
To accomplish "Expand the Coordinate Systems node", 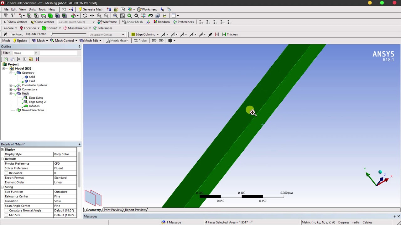I will coord(11,85).
